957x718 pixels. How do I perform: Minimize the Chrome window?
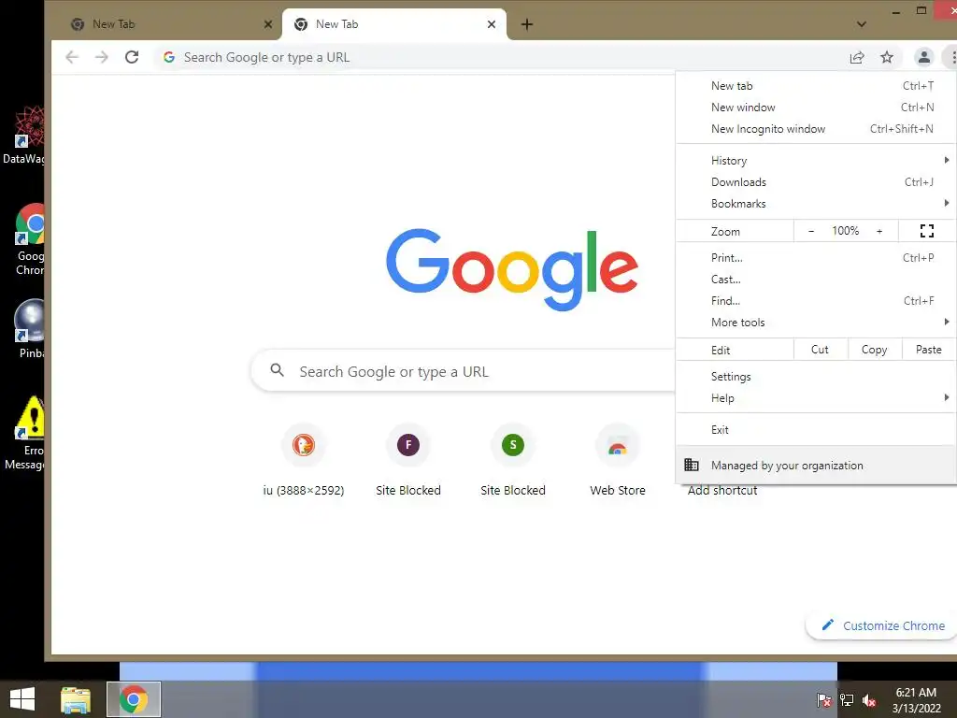click(x=896, y=11)
